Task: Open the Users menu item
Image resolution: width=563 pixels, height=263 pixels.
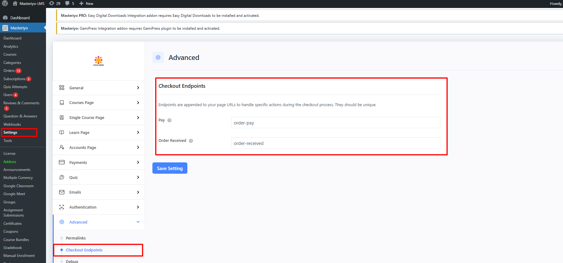Action: tap(8, 95)
